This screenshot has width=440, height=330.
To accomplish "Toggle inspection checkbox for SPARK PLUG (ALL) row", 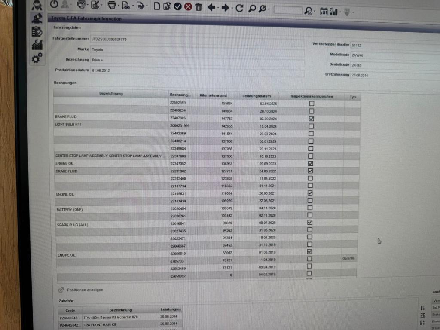I will (310, 223).
